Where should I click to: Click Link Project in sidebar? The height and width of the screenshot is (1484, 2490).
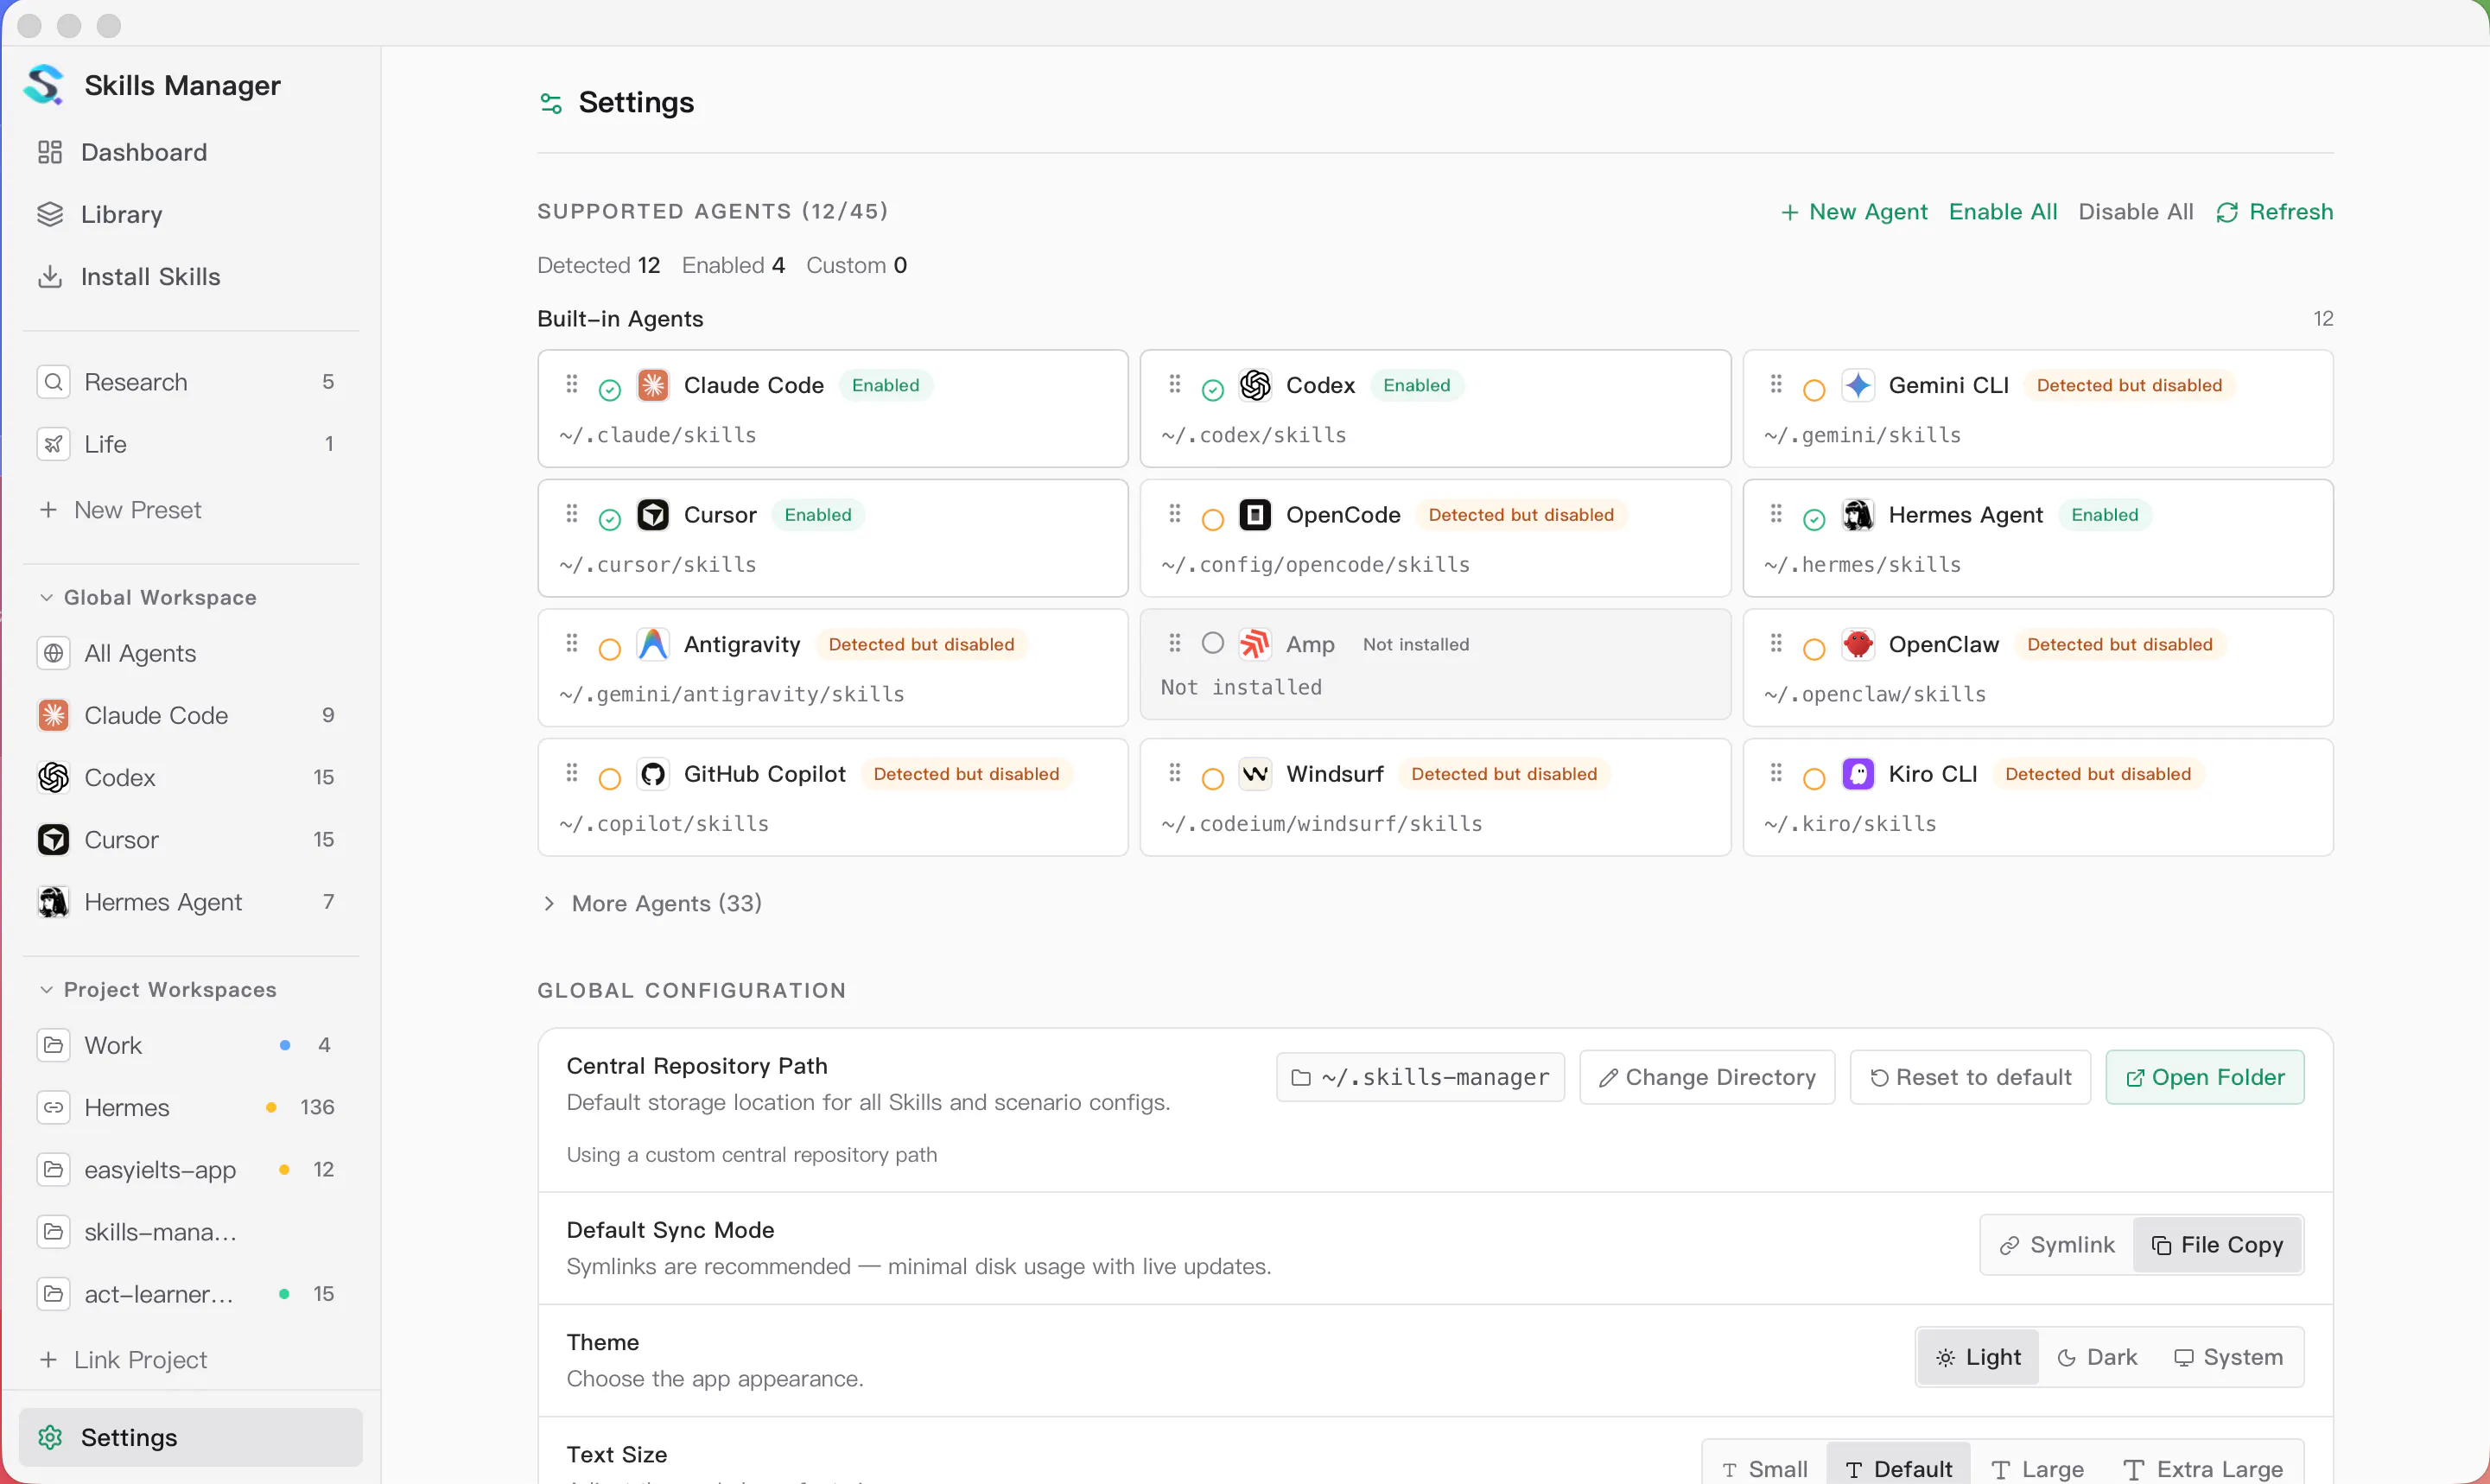click(x=123, y=1359)
